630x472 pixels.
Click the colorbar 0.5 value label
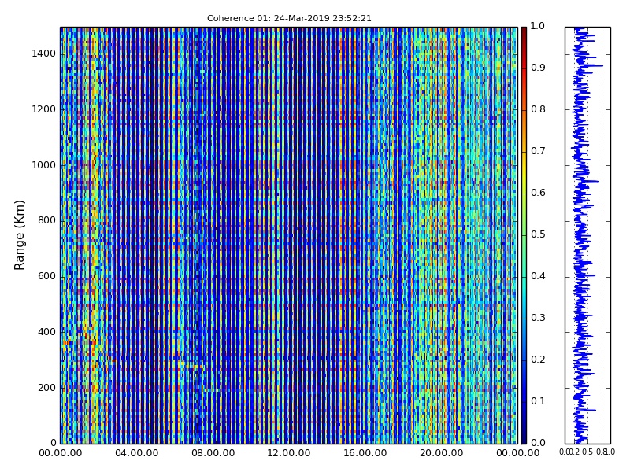(x=538, y=234)
